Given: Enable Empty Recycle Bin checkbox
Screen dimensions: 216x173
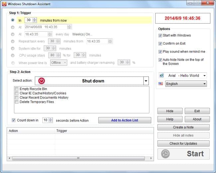Looking at the screenshot, I should pyautogui.click(x=17, y=89).
